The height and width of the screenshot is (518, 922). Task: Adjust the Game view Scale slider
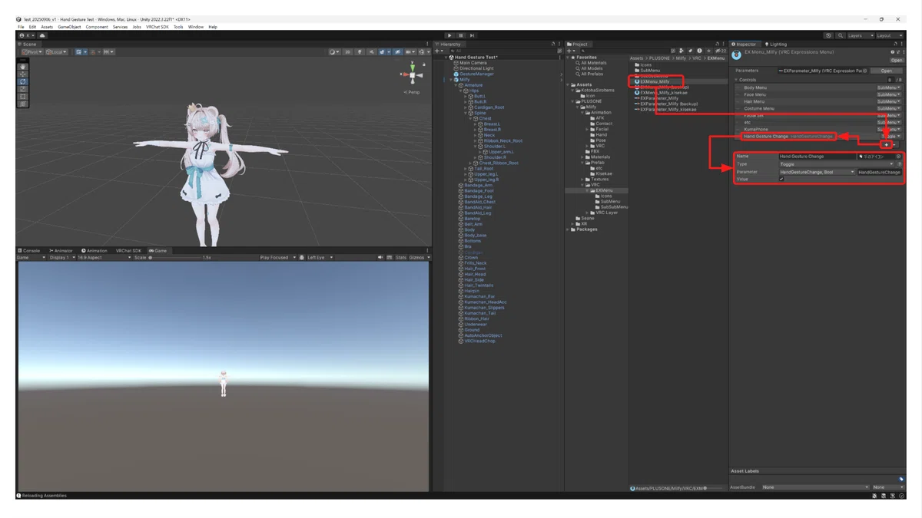click(174, 258)
